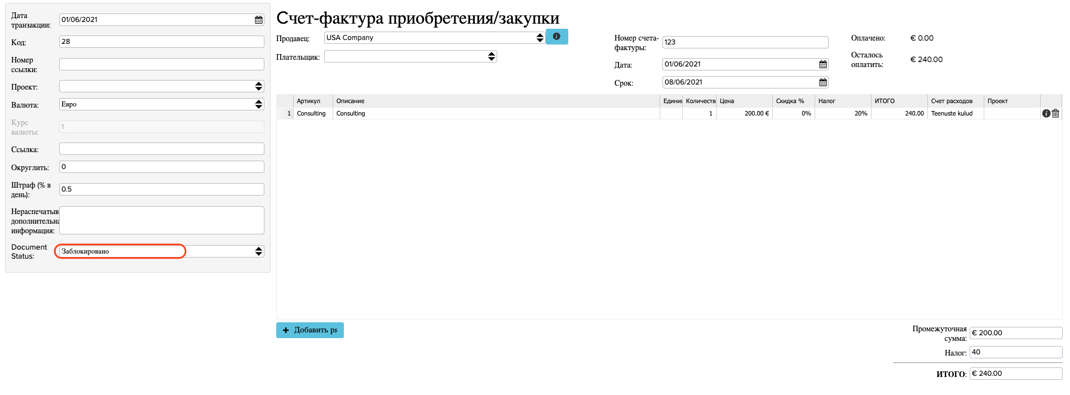Open the Проект dropdown in left panel
The width and height of the screenshot is (1070, 395).
(x=161, y=86)
